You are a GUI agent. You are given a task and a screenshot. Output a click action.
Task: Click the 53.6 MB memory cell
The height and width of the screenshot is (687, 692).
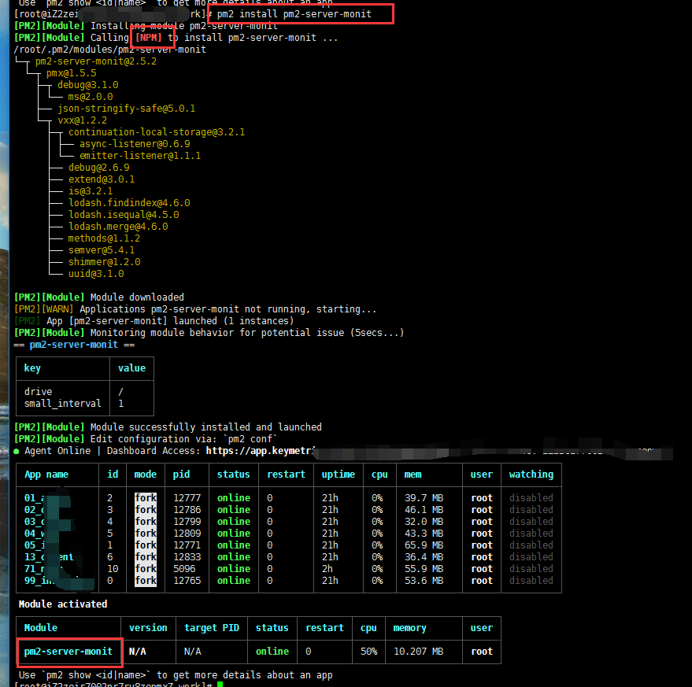pos(424,581)
